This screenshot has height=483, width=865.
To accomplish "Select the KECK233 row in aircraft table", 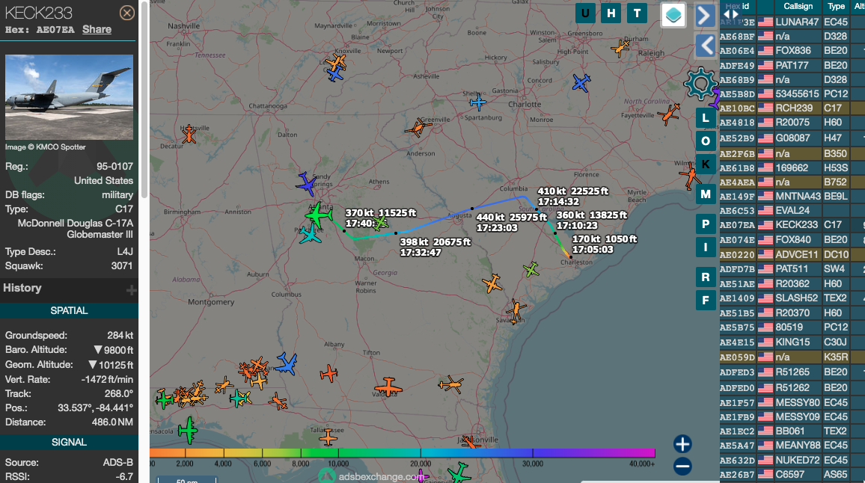I will [792, 225].
